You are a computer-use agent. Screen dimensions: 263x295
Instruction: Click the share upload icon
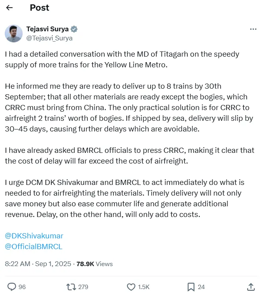251,287
